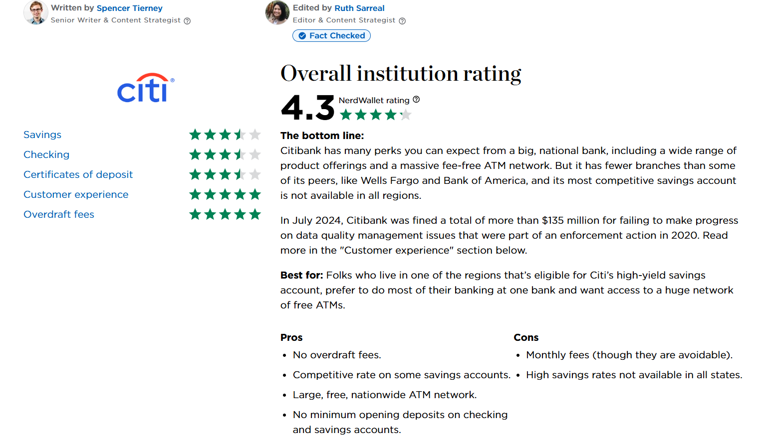Click the overall 4.3 star rating row

click(376, 115)
